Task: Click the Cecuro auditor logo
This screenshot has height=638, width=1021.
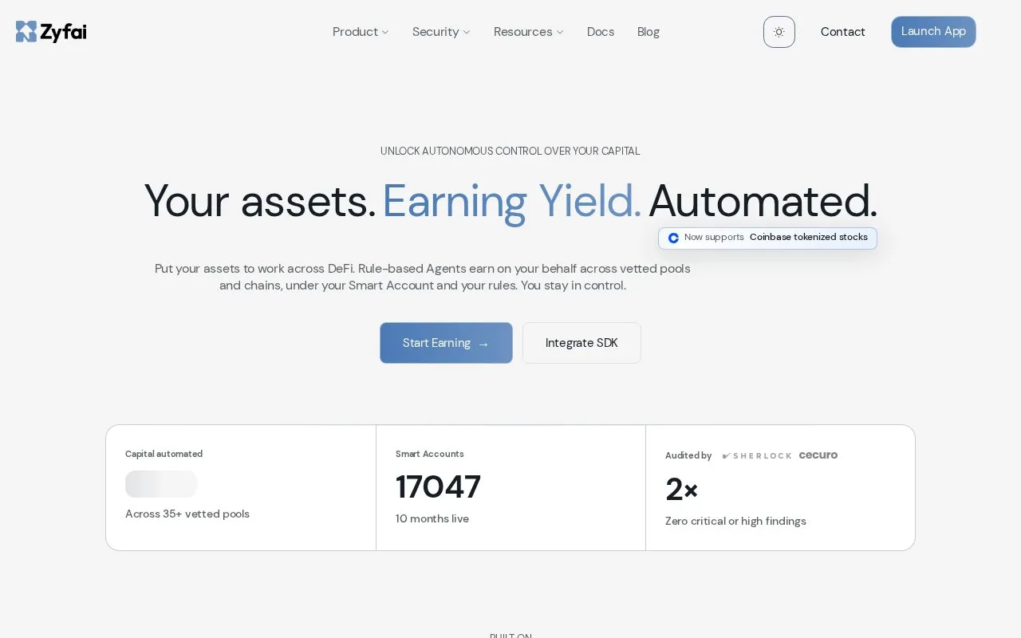Action: pyautogui.click(x=818, y=455)
